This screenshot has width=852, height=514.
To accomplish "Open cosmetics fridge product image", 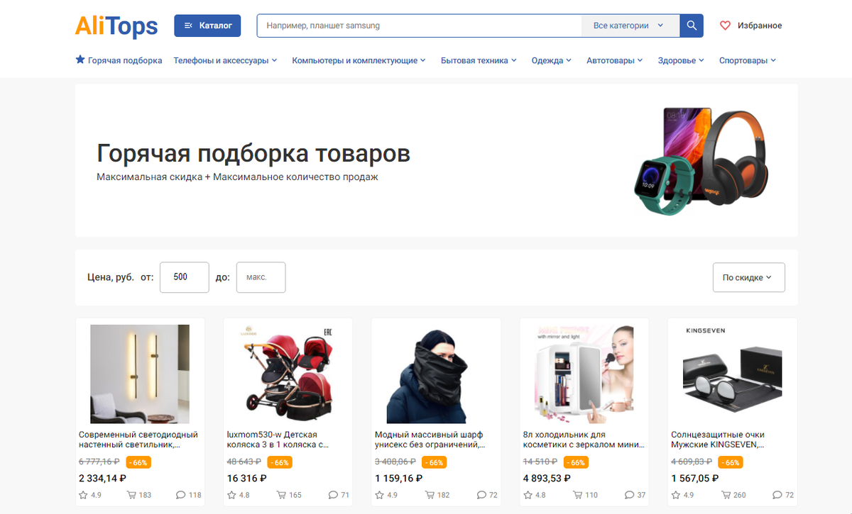I will 585,374.
